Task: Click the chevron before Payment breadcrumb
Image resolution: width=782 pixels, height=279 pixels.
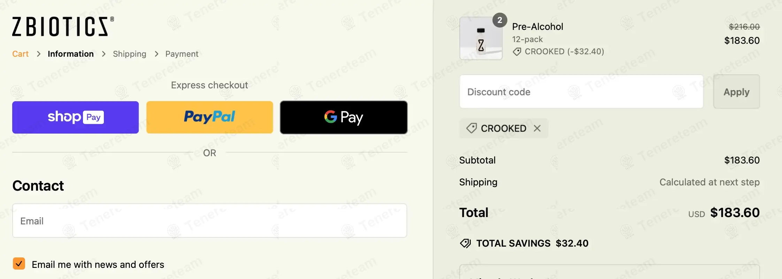Action: (x=156, y=54)
